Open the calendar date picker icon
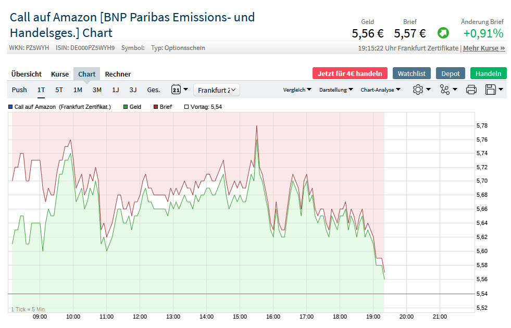 (x=176, y=90)
